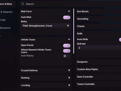This screenshot has width=121, height=91.
Task: Click the Skill slot label
Action: [81, 44]
